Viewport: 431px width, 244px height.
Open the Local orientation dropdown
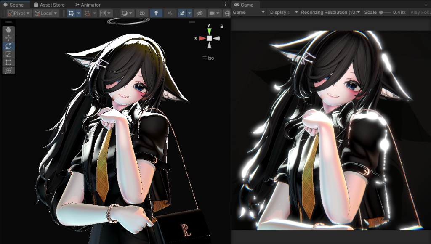coord(45,13)
